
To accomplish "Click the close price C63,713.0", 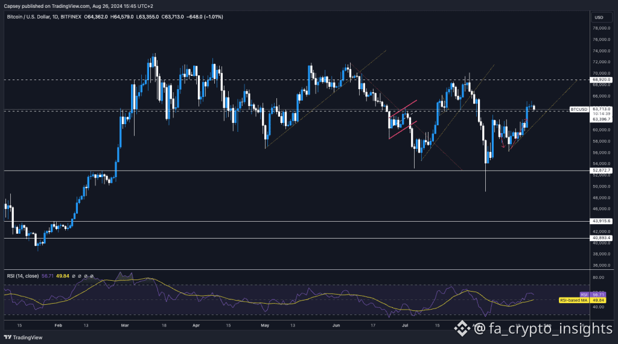I will point(173,17).
